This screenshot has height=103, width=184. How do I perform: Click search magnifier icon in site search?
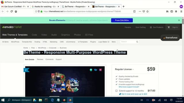[x=137, y=42]
